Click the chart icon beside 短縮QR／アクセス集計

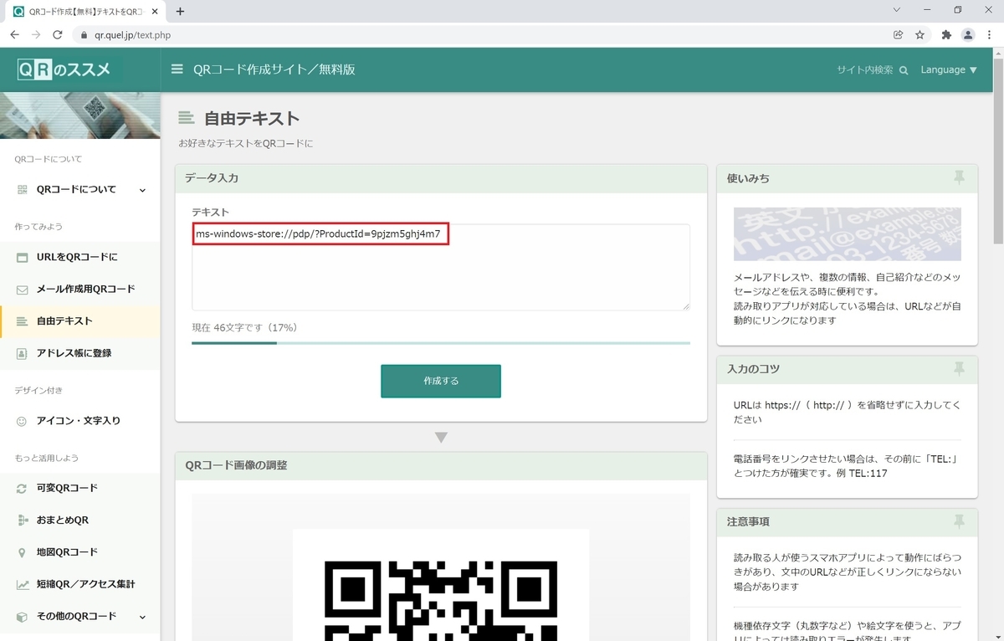(x=23, y=585)
